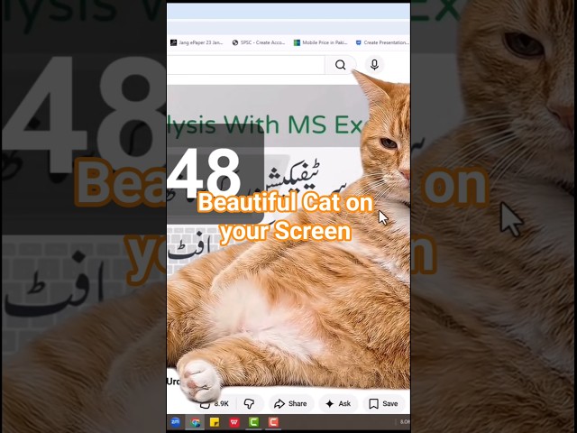Click inside the YouTube search box
Screen dimensions: 577x433
pyautogui.click(x=246, y=65)
